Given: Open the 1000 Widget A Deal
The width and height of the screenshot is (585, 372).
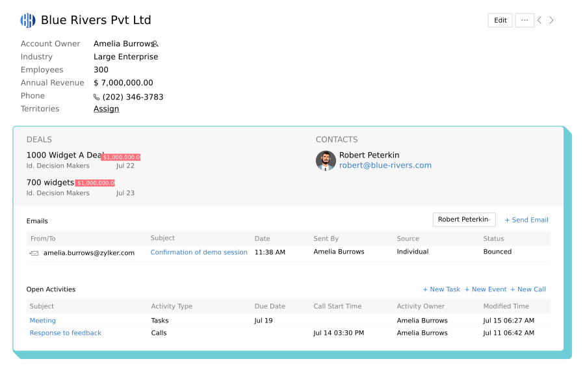Looking at the screenshot, I should coord(64,155).
